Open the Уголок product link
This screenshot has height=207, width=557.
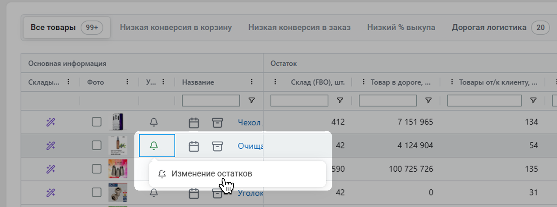(x=250, y=193)
